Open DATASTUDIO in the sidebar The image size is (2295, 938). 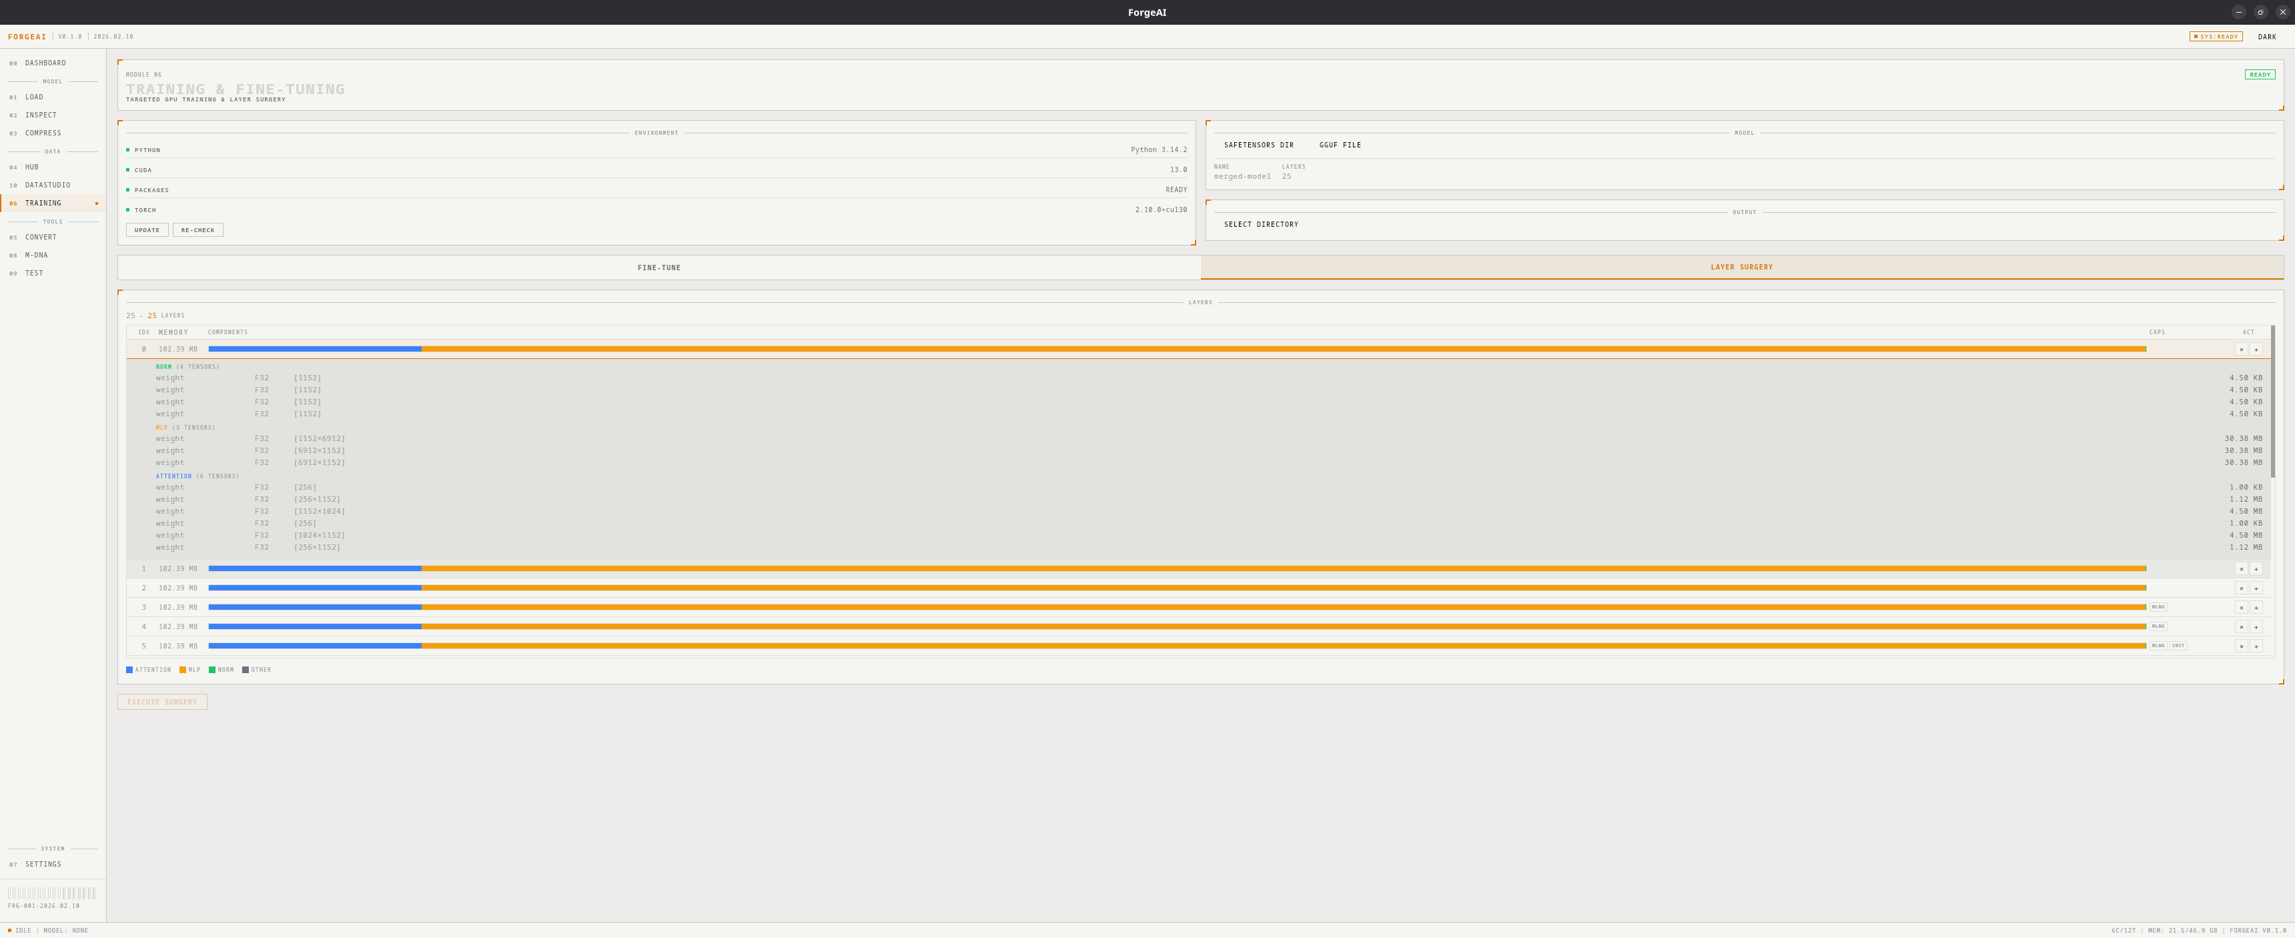point(47,185)
